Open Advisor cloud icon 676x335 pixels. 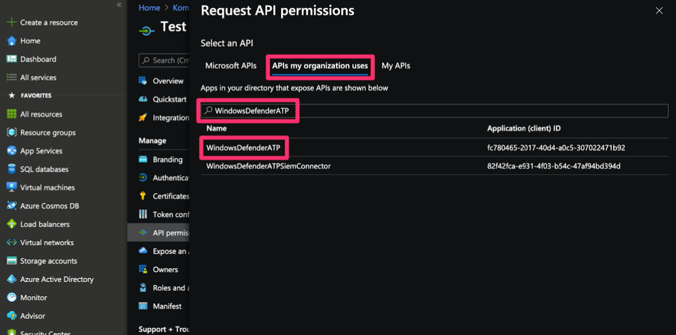pyautogui.click(x=12, y=316)
